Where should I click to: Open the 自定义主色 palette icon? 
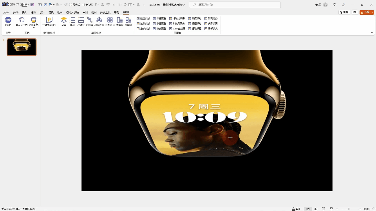(22, 20)
